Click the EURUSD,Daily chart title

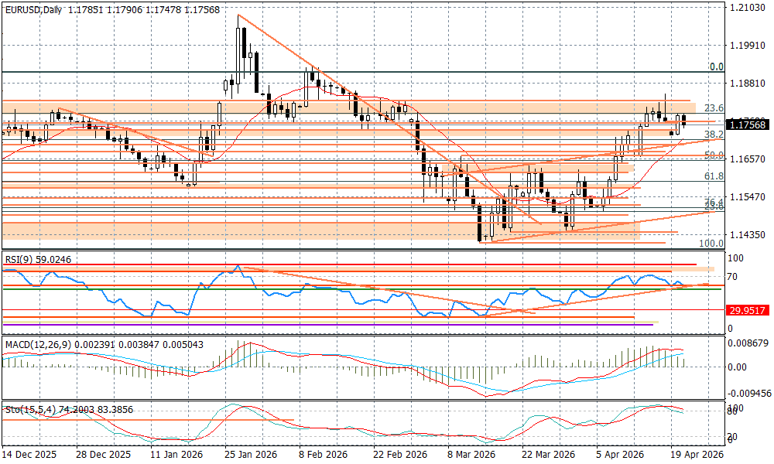33,10
